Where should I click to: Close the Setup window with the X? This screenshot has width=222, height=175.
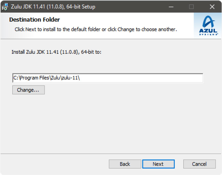coord(212,7)
